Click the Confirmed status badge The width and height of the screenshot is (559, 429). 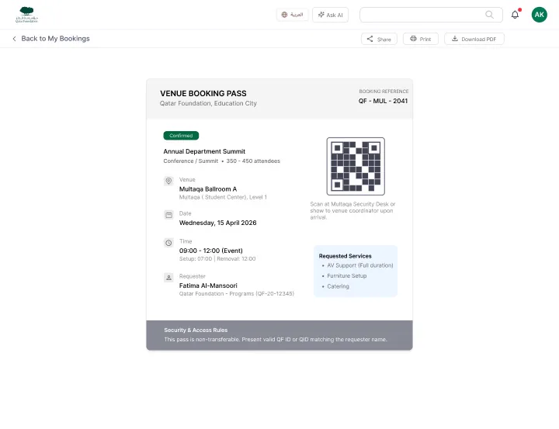click(181, 136)
